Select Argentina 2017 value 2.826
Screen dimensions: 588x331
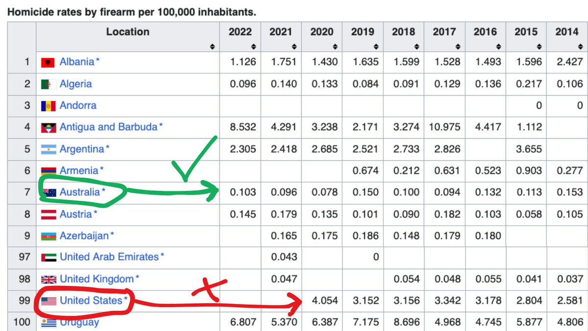pos(447,149)
